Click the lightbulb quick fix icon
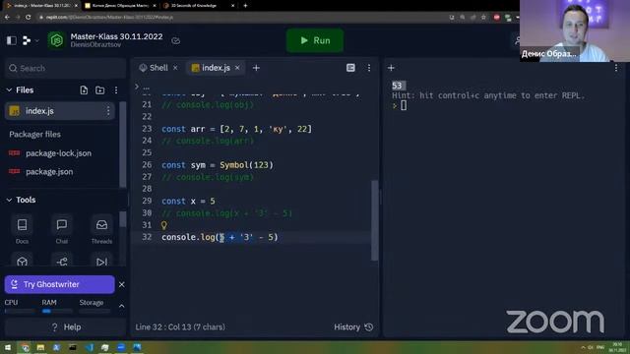Viewport: 630px width, 354px height. (x=164, y=225)
